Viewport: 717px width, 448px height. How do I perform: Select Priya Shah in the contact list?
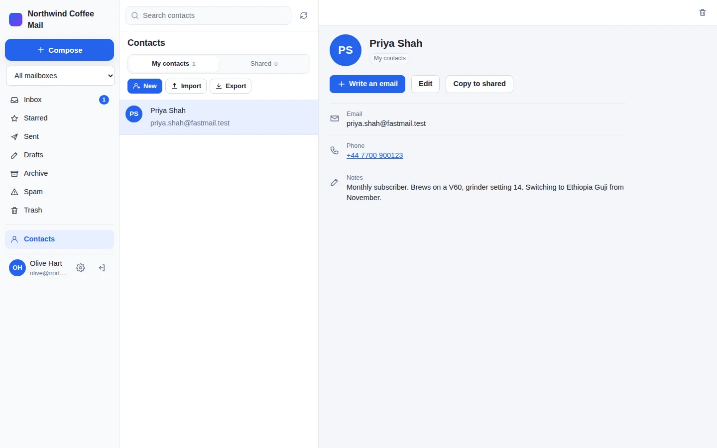pos(219,117)
